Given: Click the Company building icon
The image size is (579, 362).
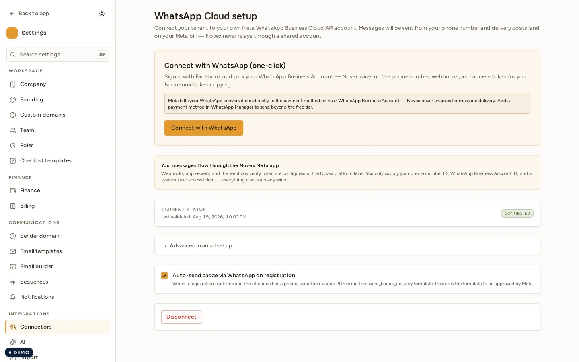Looking at the screenshot, I should pos(13,84).
